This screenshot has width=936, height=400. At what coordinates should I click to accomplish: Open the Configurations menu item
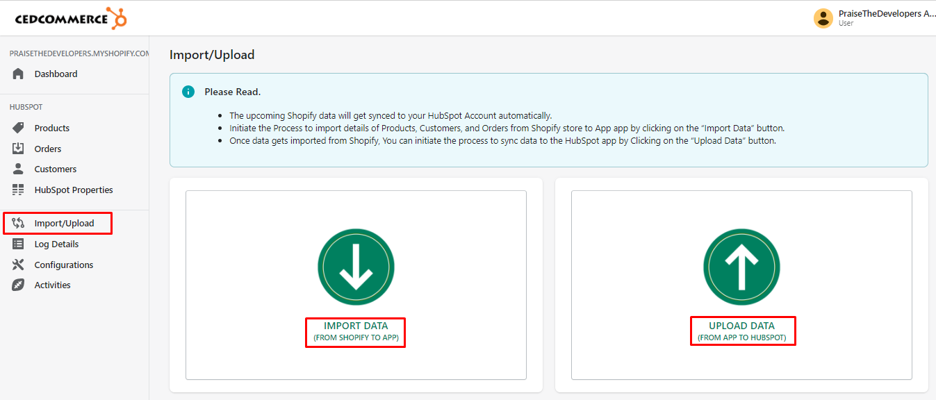click(x=63, y=265)
